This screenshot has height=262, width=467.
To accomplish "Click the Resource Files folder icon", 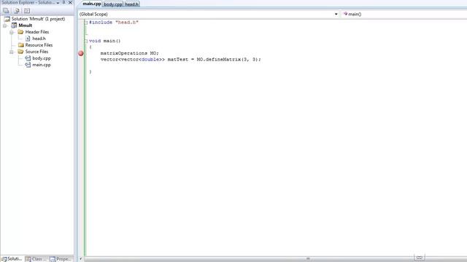I will coord(21,45).
